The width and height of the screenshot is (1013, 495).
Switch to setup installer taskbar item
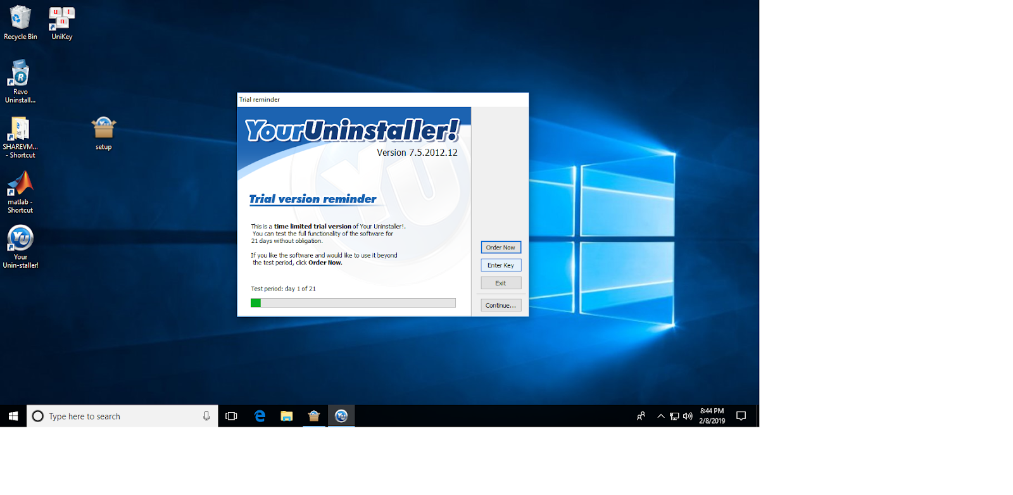tap(314, 416)
